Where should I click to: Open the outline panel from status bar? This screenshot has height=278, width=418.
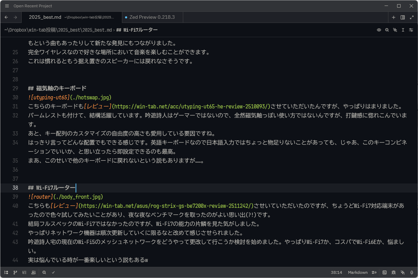24,272
